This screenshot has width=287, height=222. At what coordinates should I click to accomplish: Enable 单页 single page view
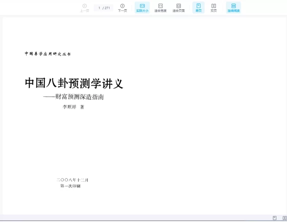tap(198, 7)
